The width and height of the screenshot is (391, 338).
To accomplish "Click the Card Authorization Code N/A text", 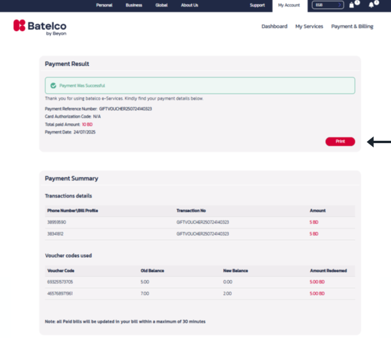I will (73, 117).
